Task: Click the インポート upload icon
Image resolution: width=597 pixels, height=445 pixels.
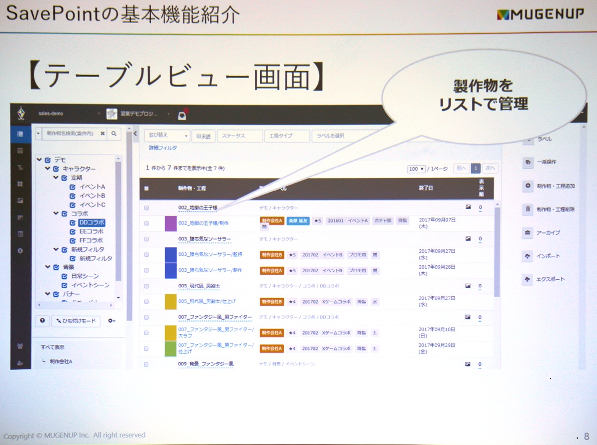Action: tap(527, 256)
